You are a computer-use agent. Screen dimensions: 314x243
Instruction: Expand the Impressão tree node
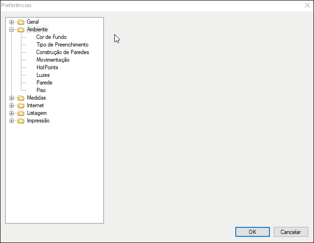coord(11,121)
